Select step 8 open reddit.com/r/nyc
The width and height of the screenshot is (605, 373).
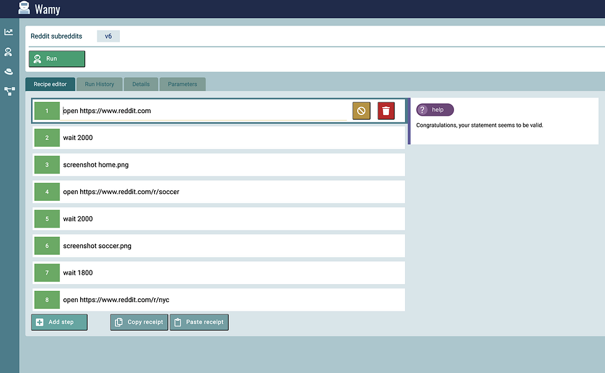(x=219, y=300)
